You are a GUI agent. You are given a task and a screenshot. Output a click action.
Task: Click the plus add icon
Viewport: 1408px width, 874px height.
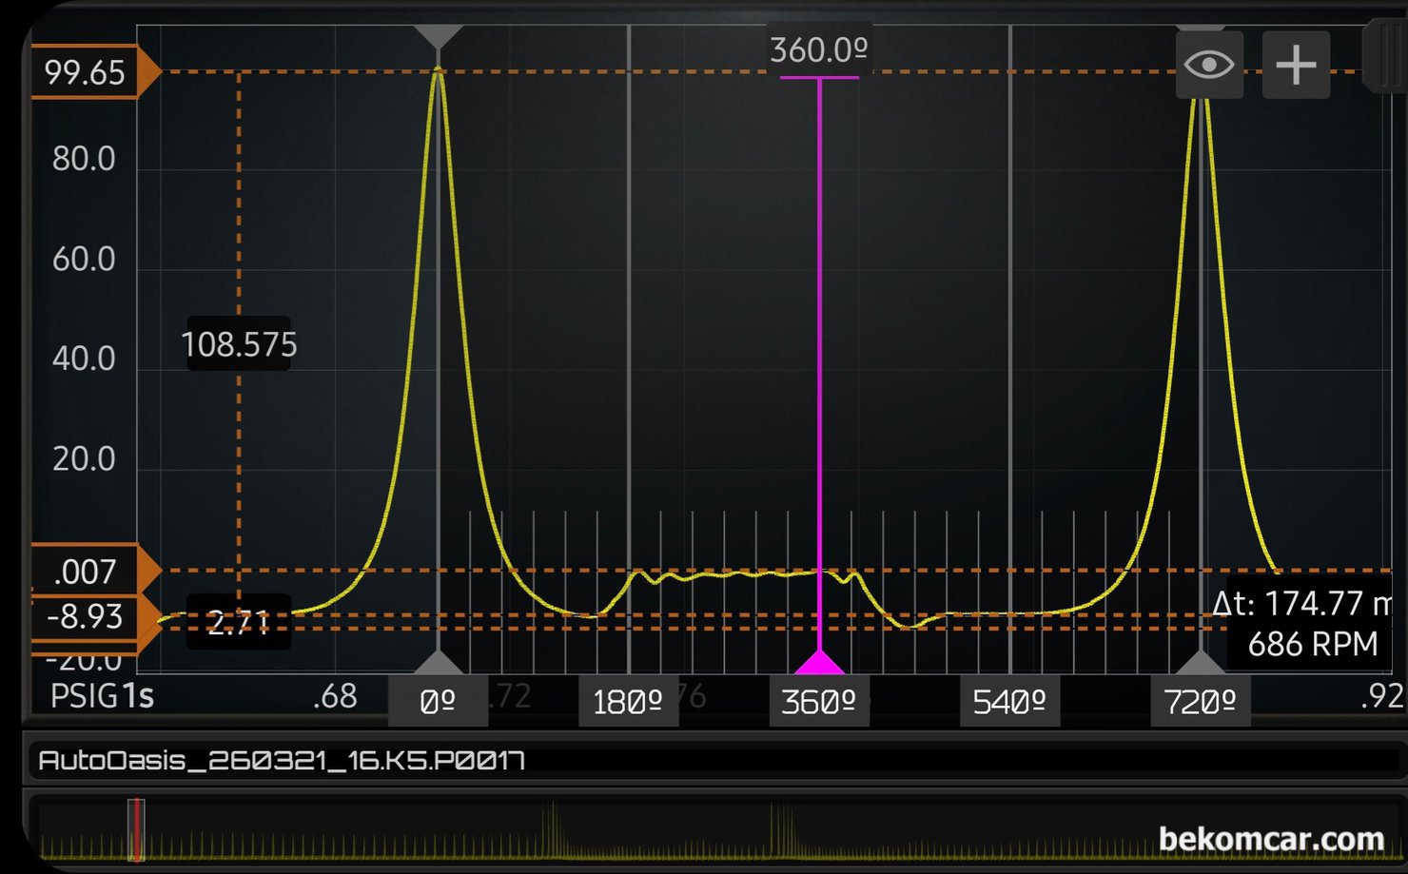coord(1296,65)
